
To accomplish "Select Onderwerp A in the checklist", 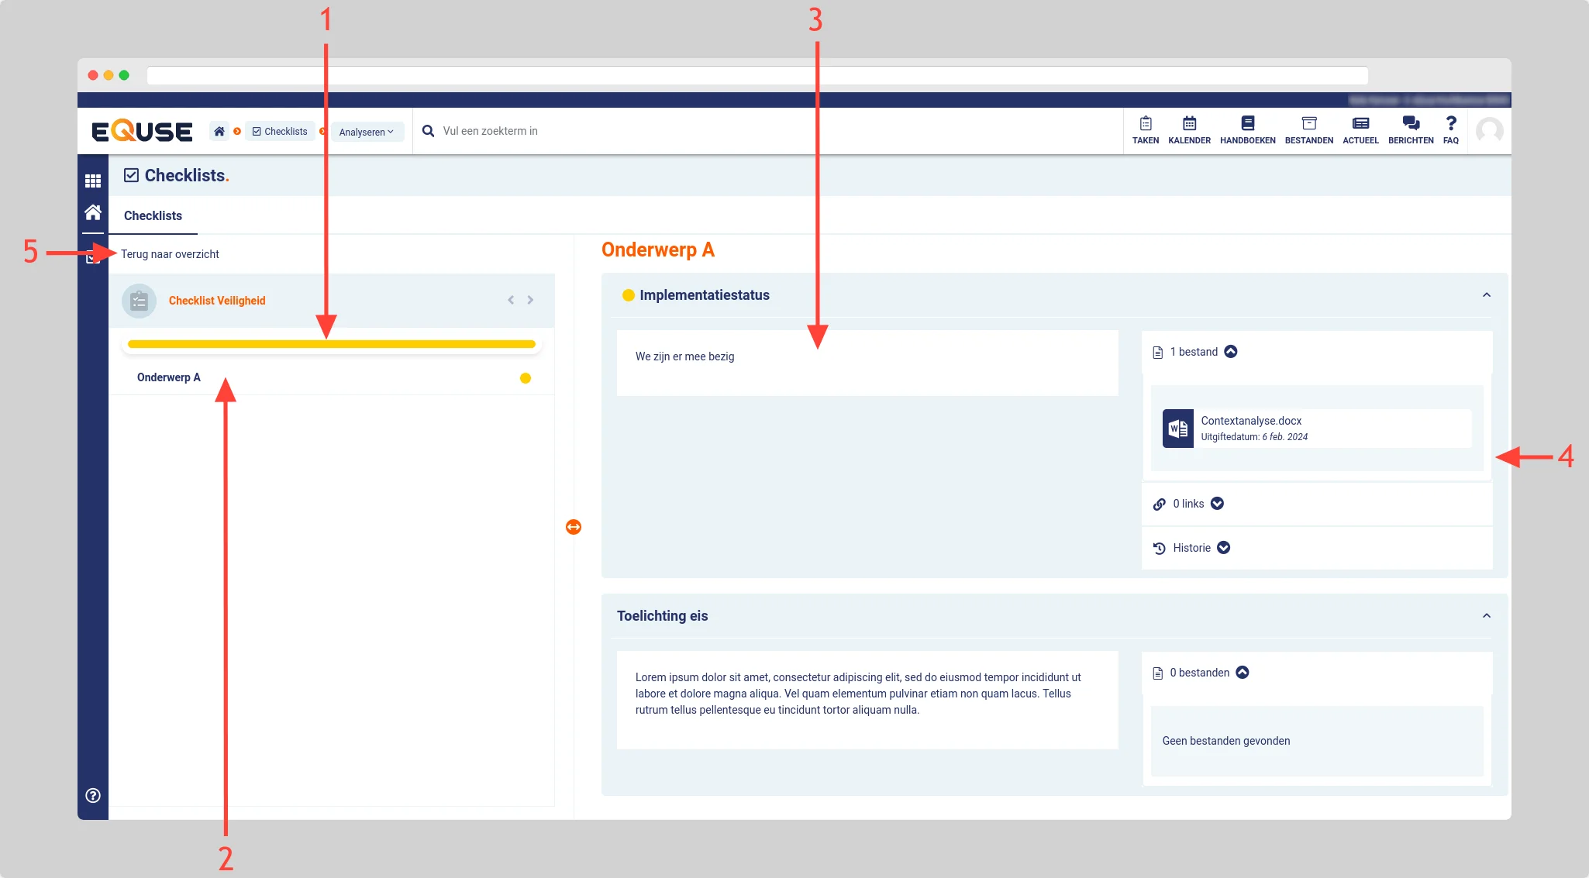I will [169, 377].
